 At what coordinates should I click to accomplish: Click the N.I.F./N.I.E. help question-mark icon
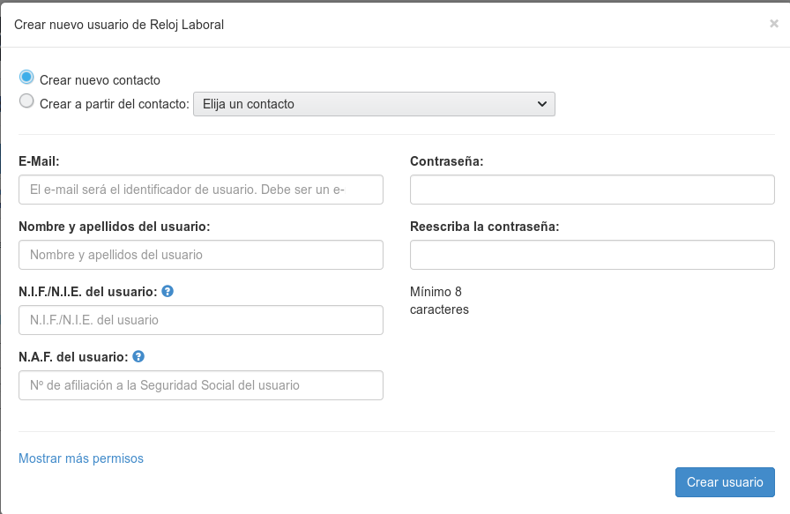(168, 291)
